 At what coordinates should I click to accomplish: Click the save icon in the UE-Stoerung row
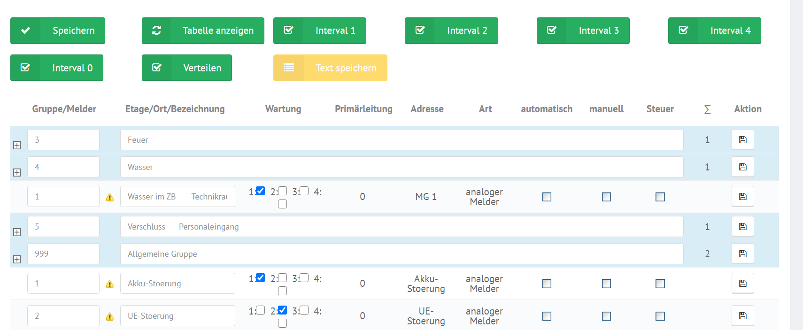(x=742, y=315)
